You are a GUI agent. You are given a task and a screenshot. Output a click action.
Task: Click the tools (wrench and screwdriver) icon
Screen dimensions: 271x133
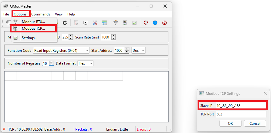[95, 23]
